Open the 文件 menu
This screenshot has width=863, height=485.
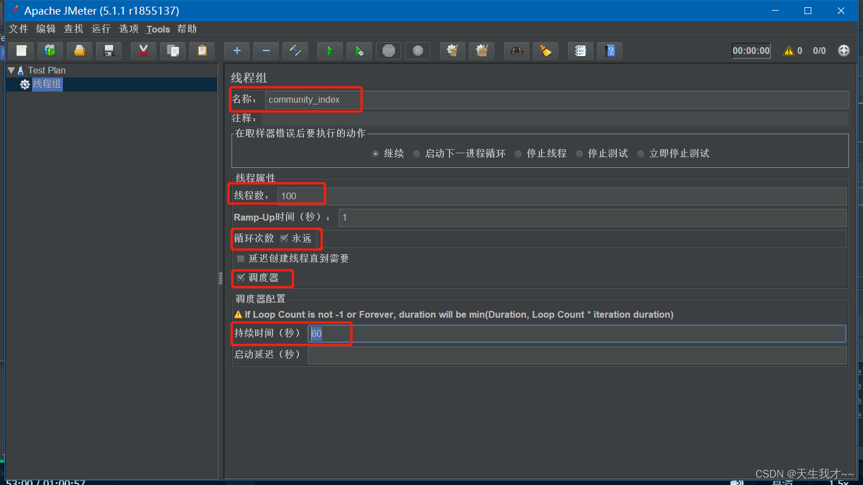(19, 29)
